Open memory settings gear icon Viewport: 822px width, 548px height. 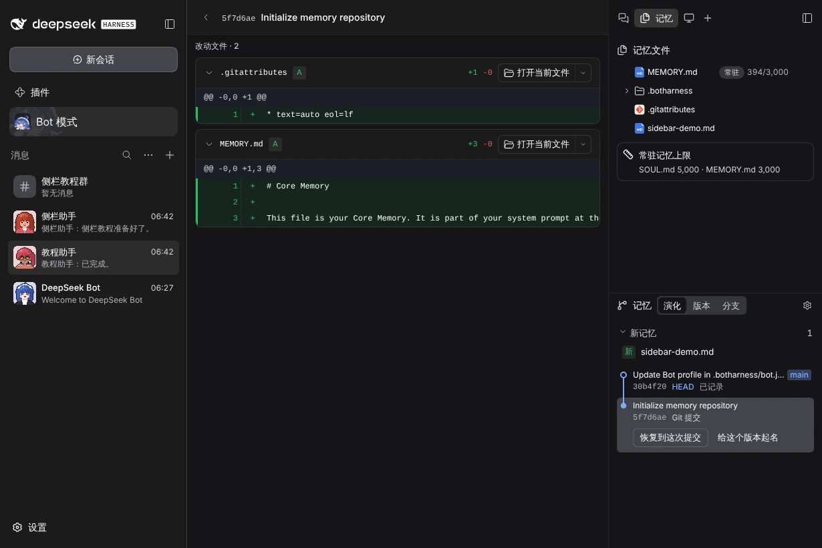click(807, 305)
